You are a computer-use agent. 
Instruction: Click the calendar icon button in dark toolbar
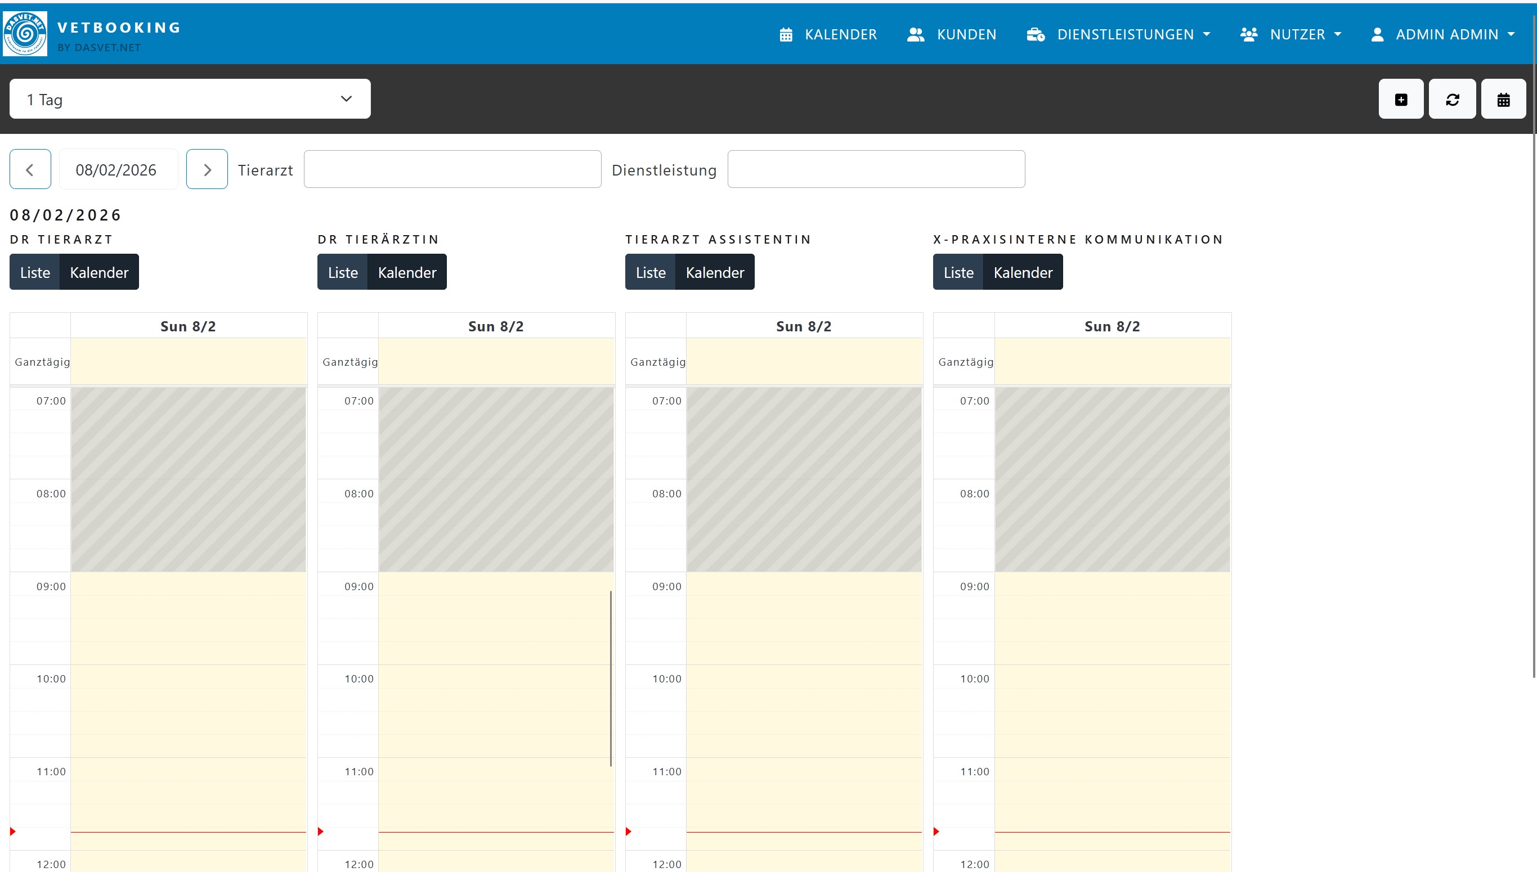1503,100
